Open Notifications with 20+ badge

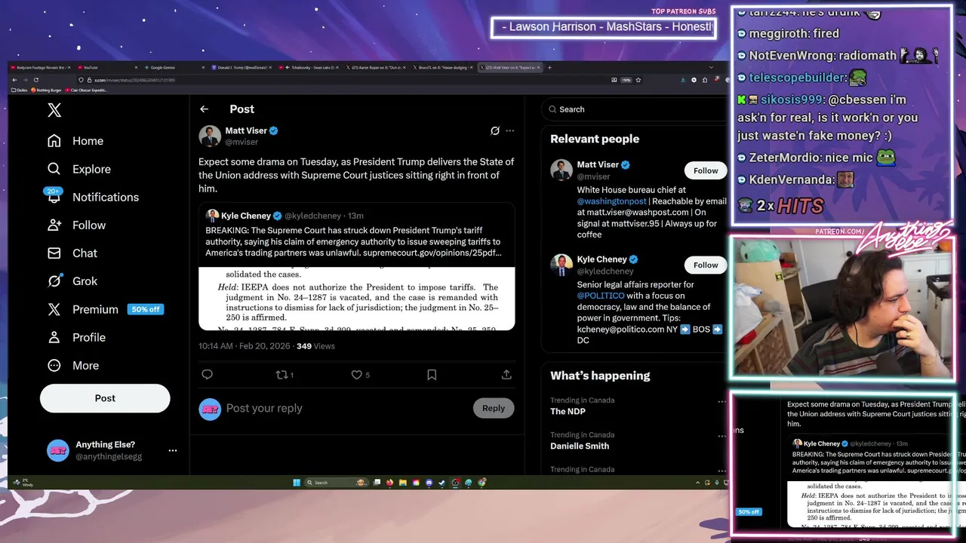click(91, 197)
